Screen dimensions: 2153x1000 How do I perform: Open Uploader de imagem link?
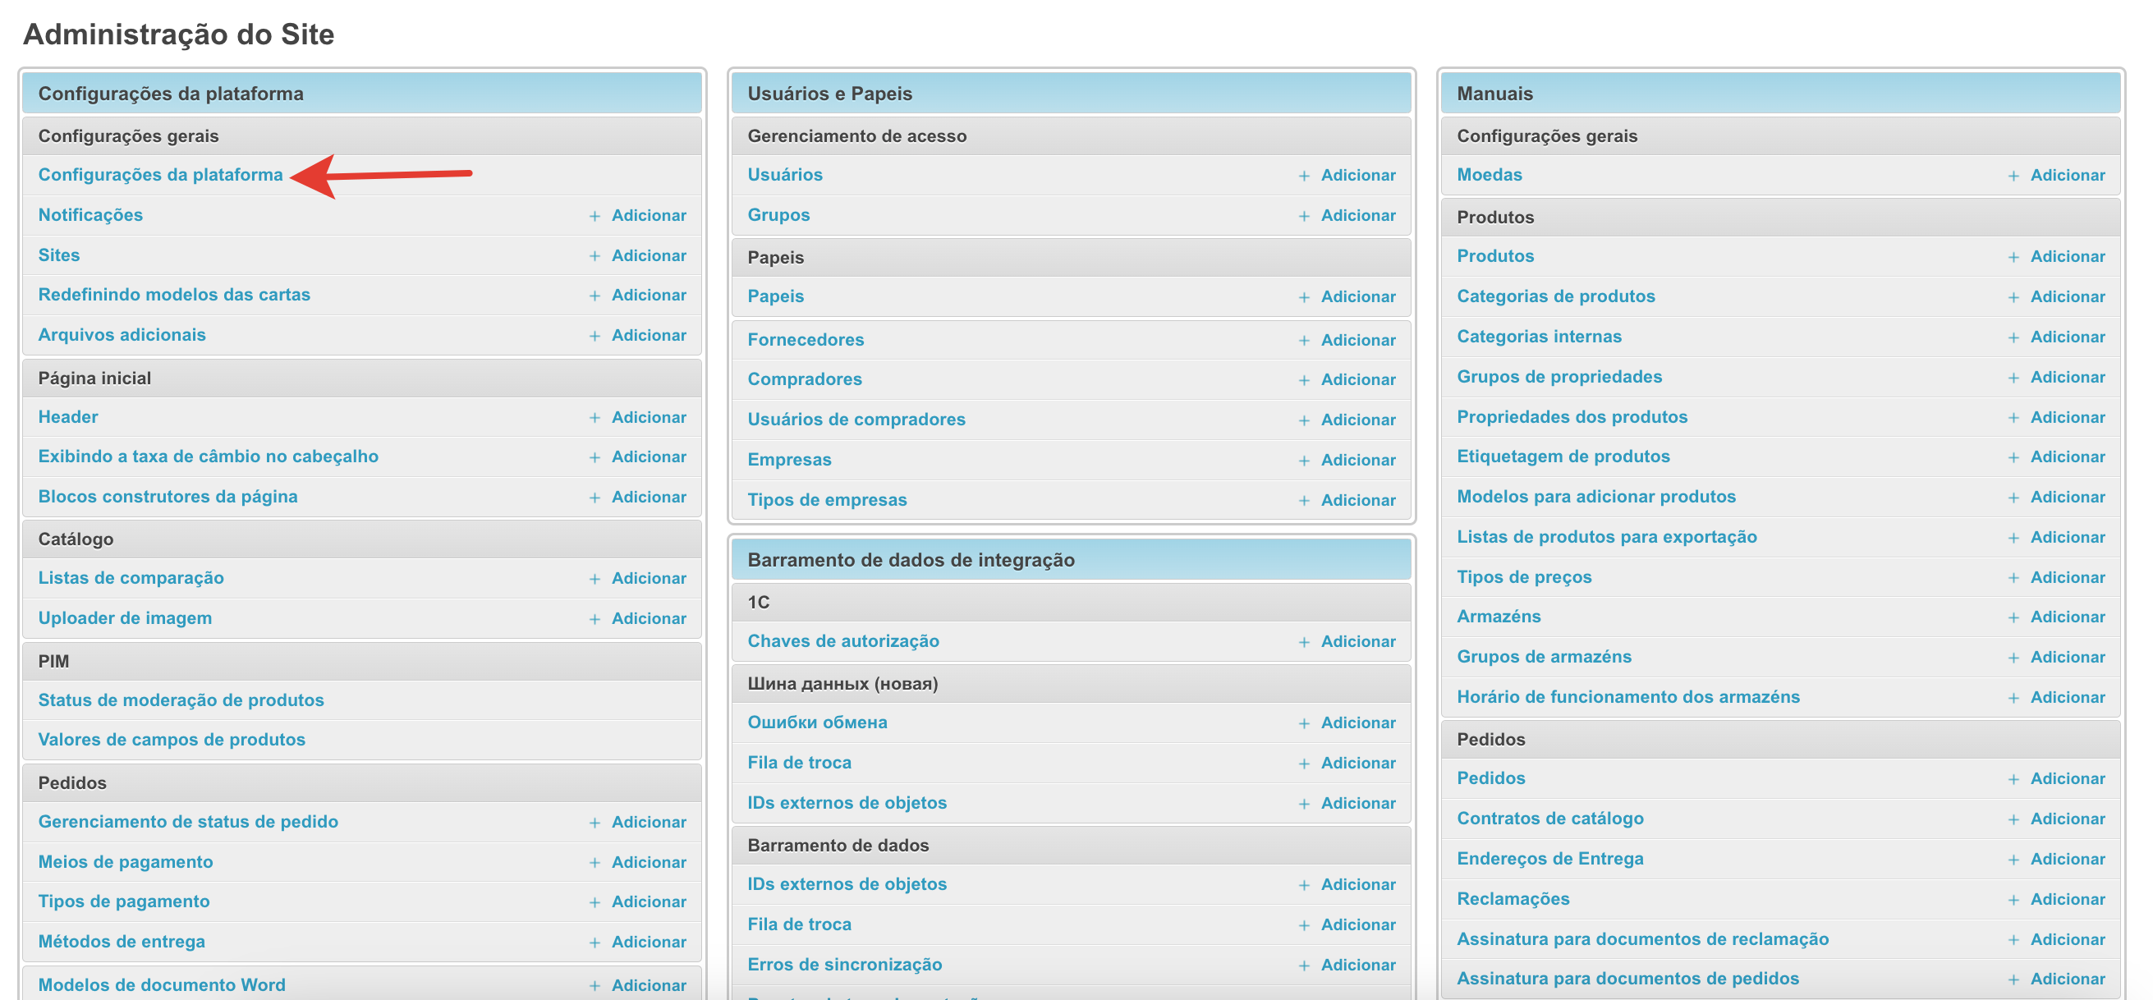coord(125,618)
